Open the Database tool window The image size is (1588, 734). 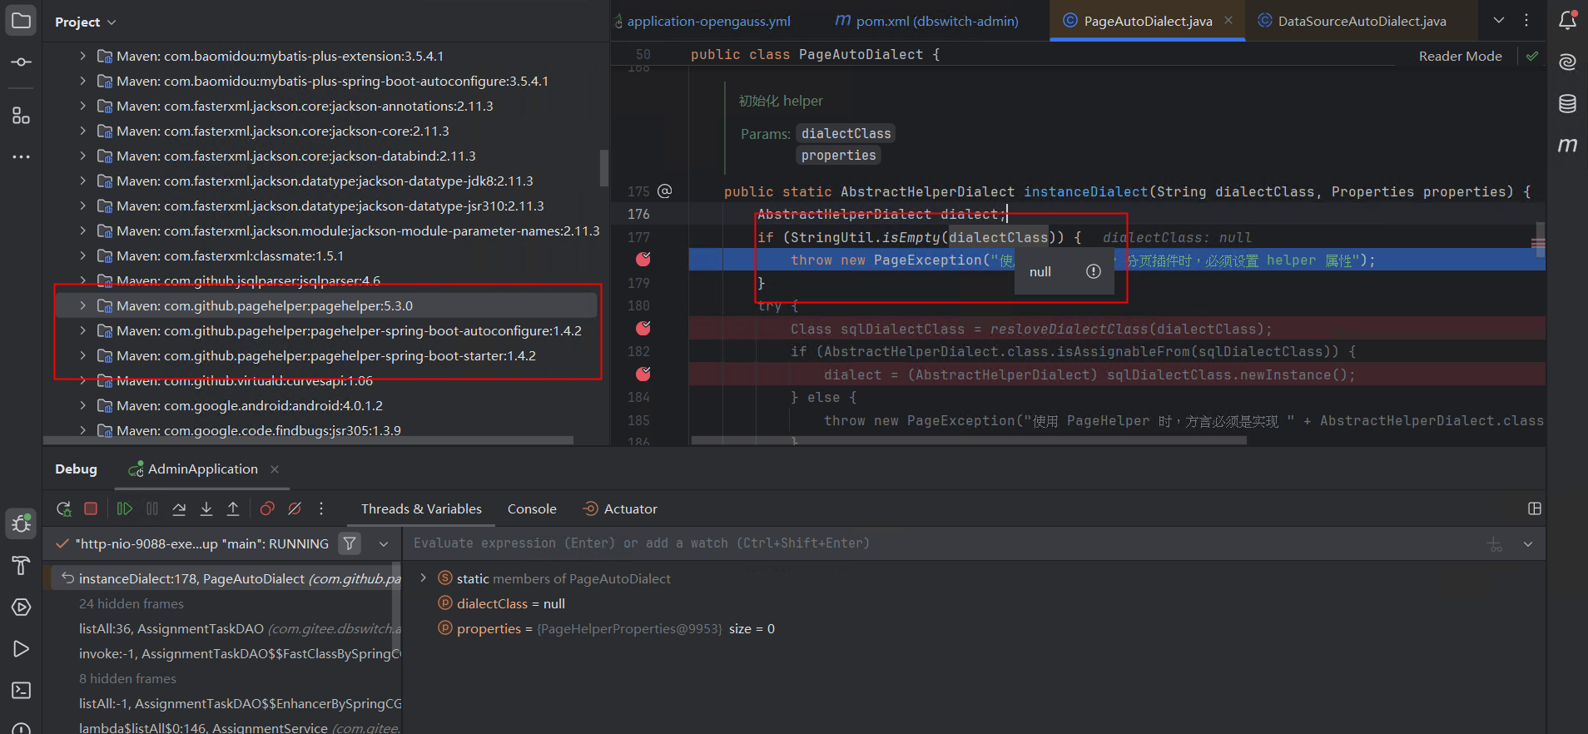coord(1567,103)
